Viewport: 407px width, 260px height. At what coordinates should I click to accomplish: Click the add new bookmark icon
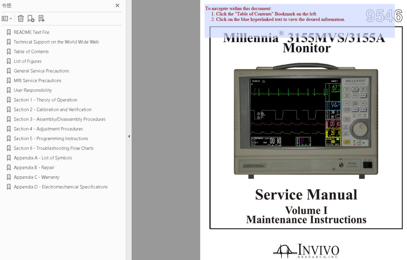31,19
